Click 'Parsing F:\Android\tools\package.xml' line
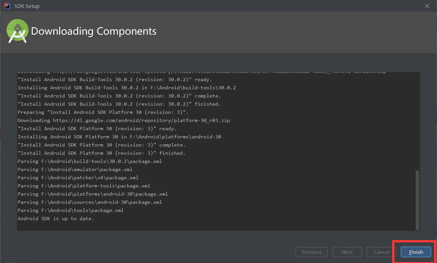This screenshot has width=437, height=263. 71,210
